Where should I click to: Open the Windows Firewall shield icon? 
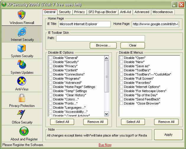pos(22,15)
